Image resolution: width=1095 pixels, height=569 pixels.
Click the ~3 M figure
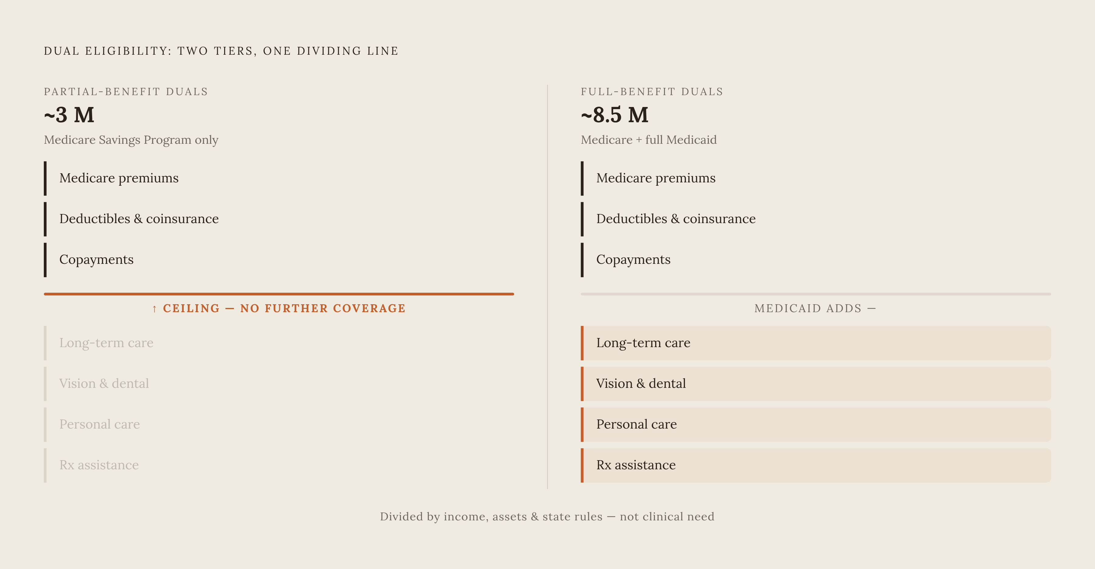pyautogui.click(x=69, y=115)
